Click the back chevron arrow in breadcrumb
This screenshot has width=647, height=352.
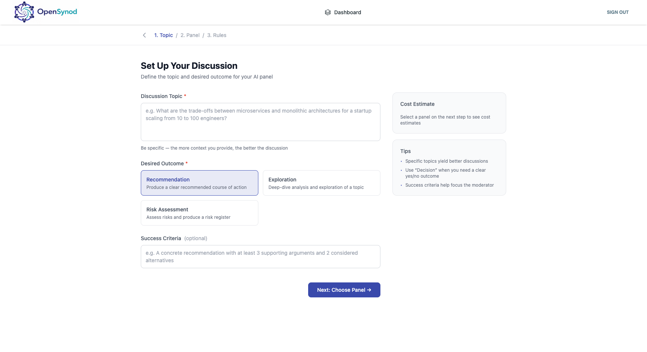pyautogui.click(x=144, y=35)
